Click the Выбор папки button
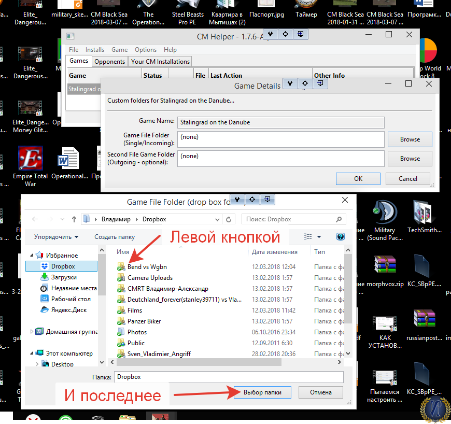 [x=262, y=392]
